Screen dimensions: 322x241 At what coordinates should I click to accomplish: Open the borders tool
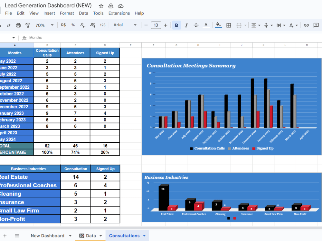229,25
